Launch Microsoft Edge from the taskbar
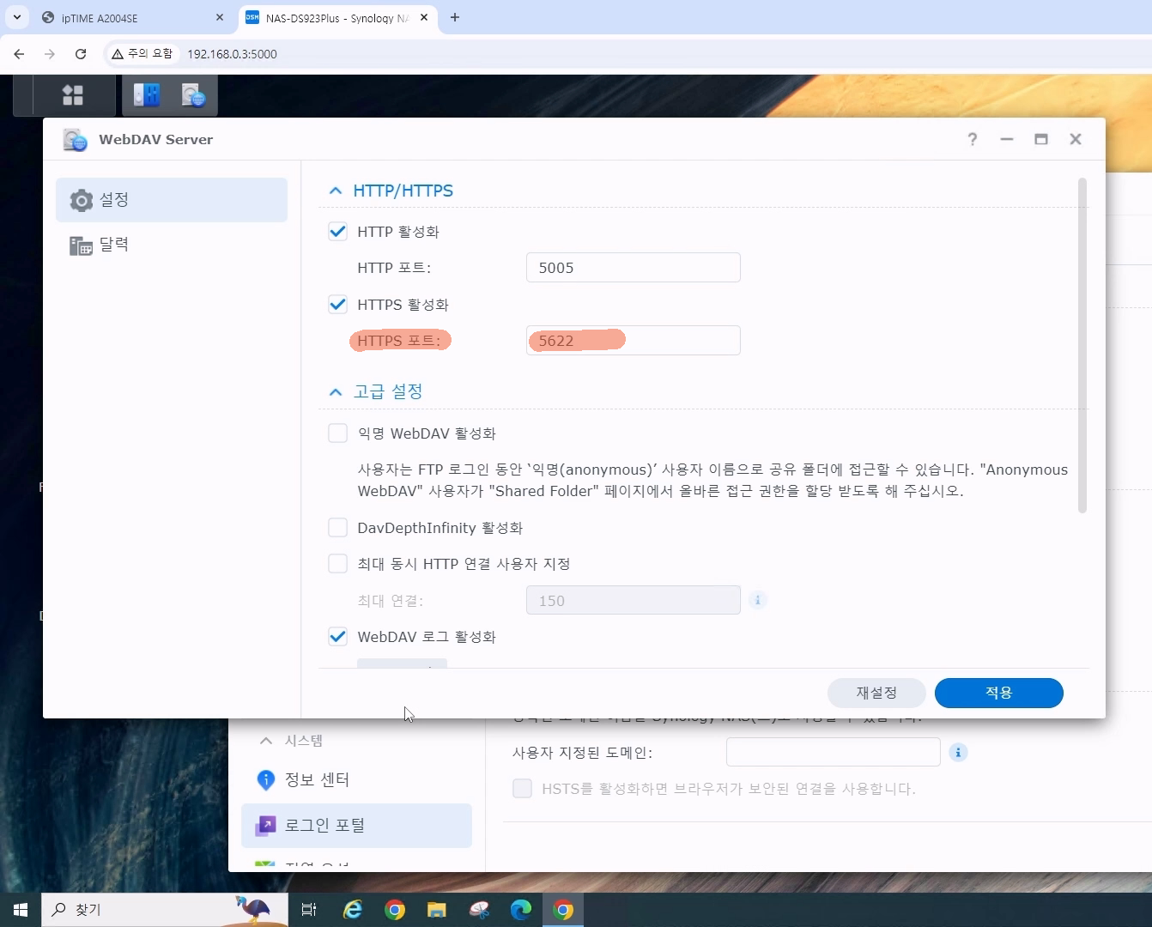Viewport: 1152px width, 927px height. point(521,910)
